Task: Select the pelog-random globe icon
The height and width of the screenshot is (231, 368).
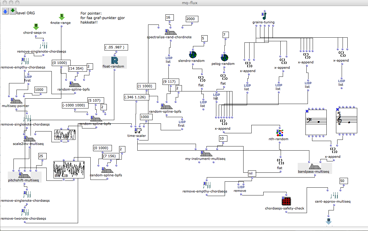Action: pos(224,57)
